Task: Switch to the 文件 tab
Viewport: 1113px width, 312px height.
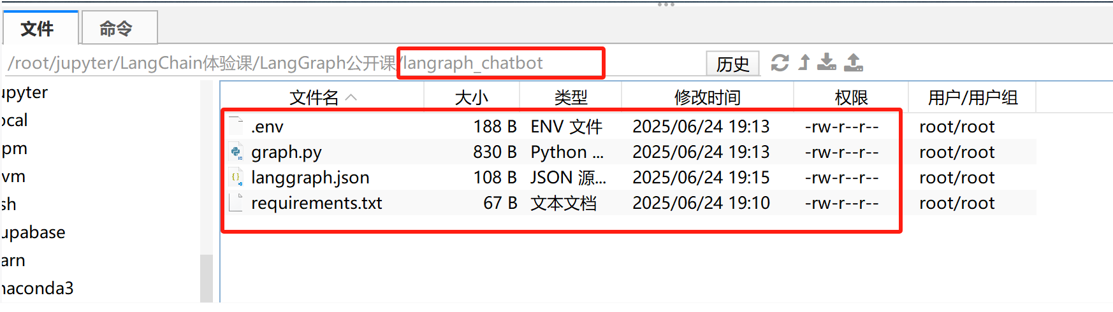Action: pyautogui.click(x=38, y=29)
